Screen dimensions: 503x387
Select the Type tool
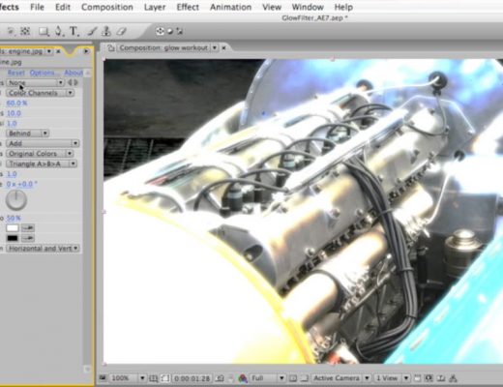coord(74,31)
